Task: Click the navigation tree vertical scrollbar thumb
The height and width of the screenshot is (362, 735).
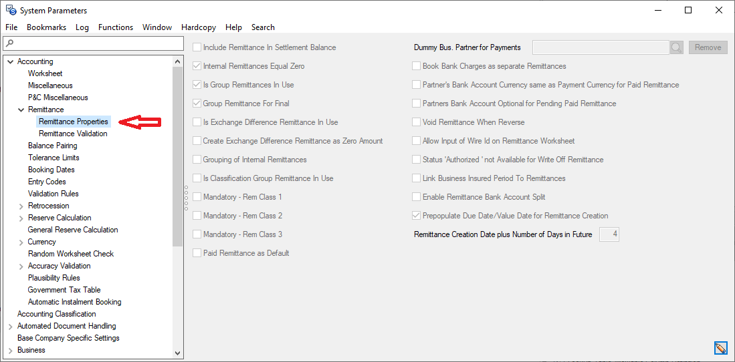Action: click(177, 154)
